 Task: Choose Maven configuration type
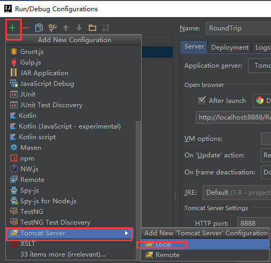coord(71,148)
